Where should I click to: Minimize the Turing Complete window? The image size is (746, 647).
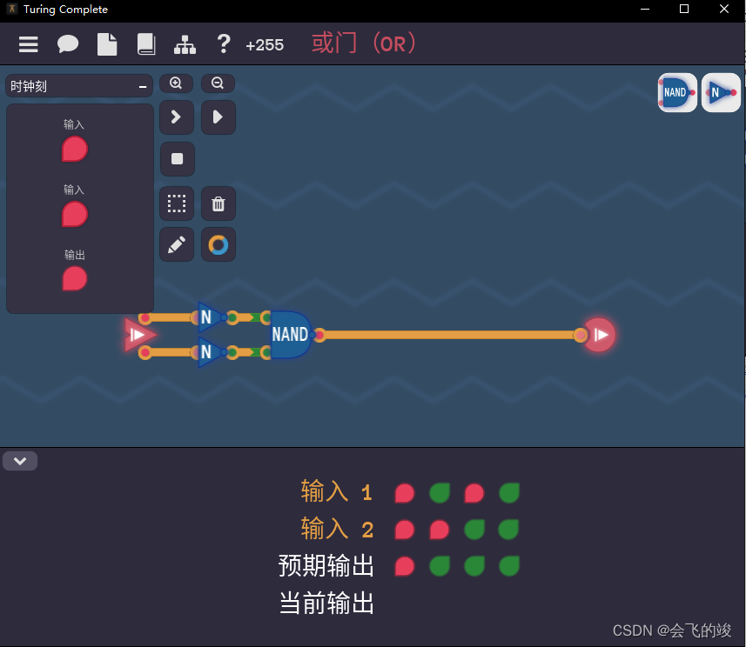(645, 9)
